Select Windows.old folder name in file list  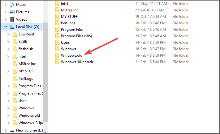71,55
